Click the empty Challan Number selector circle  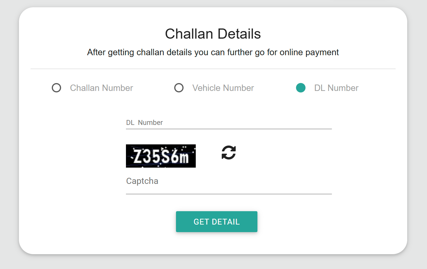coord(56,88)
